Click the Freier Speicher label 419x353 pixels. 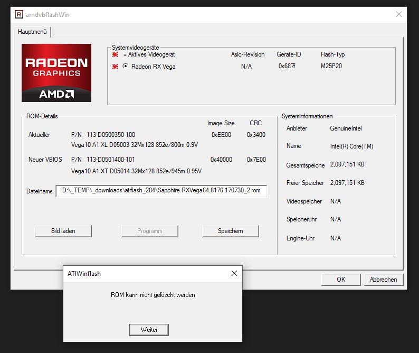305,183
